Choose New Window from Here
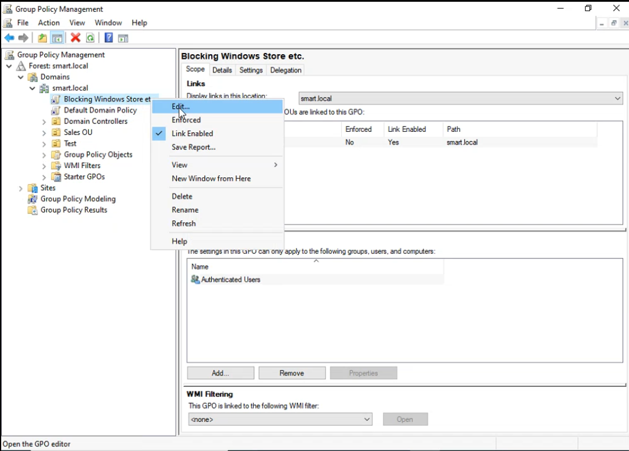629x451 pixels. pos(218,179)
